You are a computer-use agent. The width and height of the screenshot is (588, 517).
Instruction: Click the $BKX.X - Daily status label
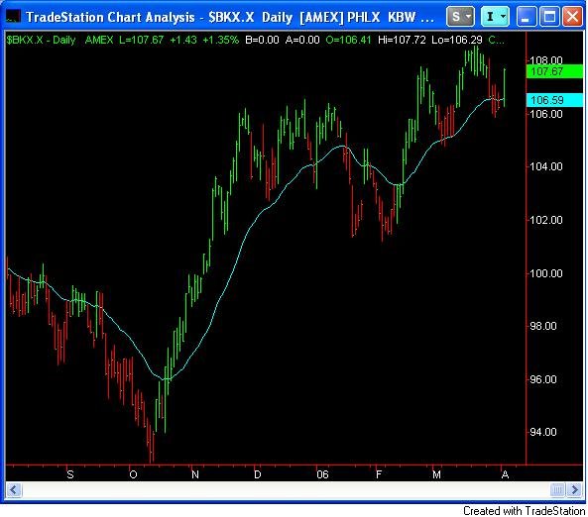point(42,40)
